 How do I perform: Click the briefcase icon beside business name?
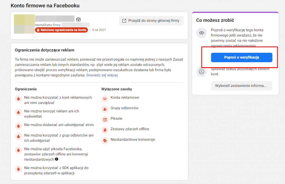click(x=78, y=19)
